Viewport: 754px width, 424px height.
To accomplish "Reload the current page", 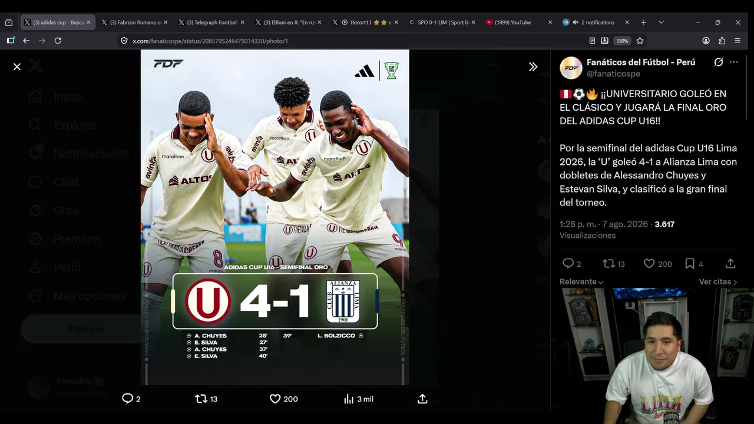I will (58, 41).
